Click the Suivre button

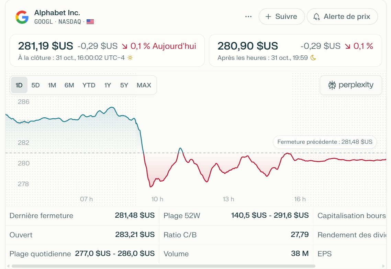pyautogui.click(x=281, y=16)
